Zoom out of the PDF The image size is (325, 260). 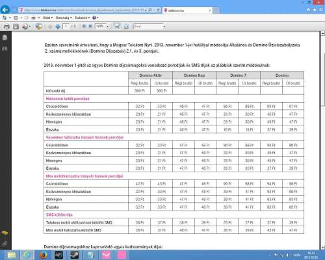click(84, 27)
